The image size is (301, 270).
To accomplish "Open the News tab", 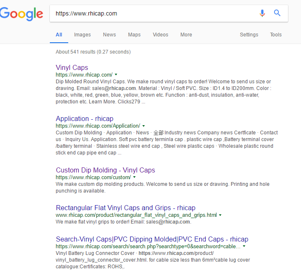I will click(109, 35).
